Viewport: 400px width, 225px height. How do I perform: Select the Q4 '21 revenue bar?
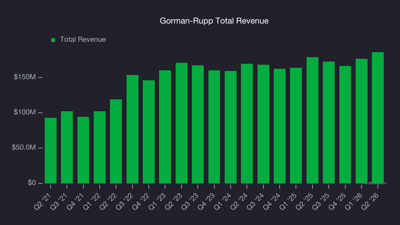pyautogui.click(x=83, y=150)
